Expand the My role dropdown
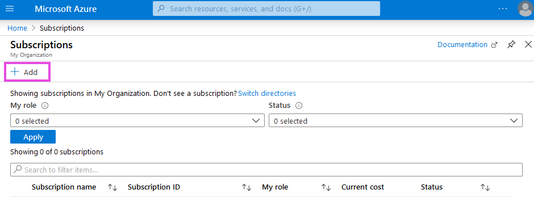This screenshot has width=534, height=219. tap(137, 121)
